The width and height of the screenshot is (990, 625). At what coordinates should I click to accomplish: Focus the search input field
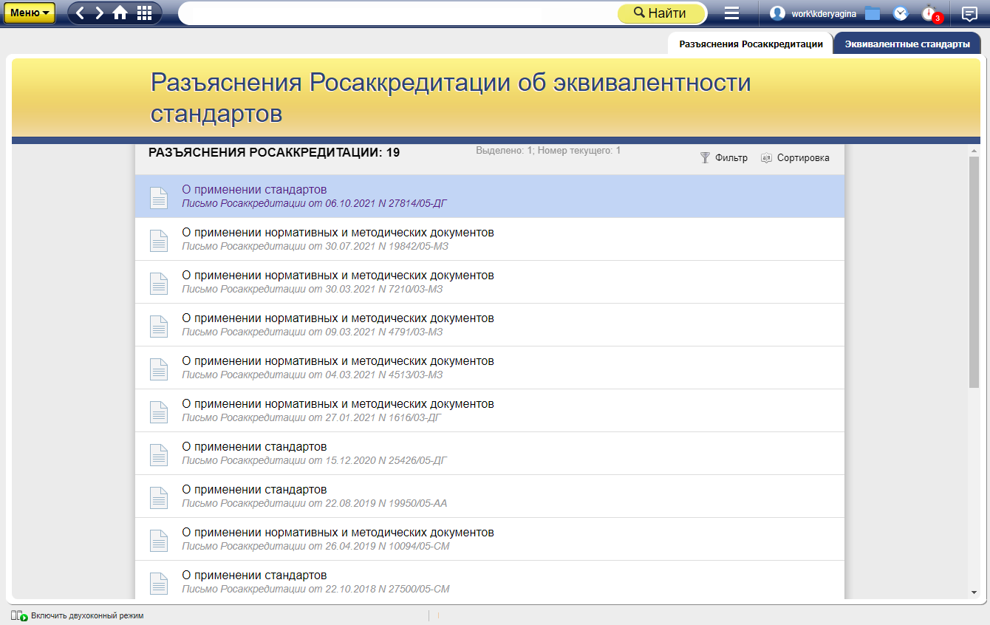click(399, 13)
